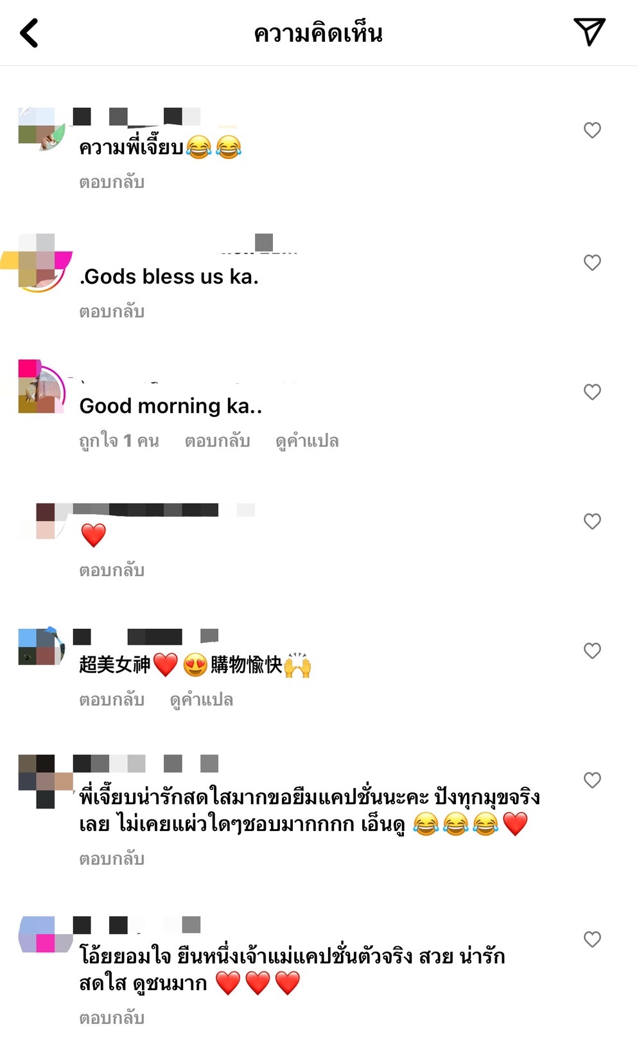Tap heart next to 'Good morning ka..' comment
This screenshot has width=637, height=1060.
[592, 392]
